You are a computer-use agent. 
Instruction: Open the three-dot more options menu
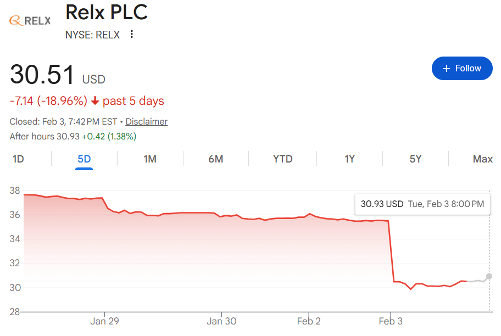point(131,35)
